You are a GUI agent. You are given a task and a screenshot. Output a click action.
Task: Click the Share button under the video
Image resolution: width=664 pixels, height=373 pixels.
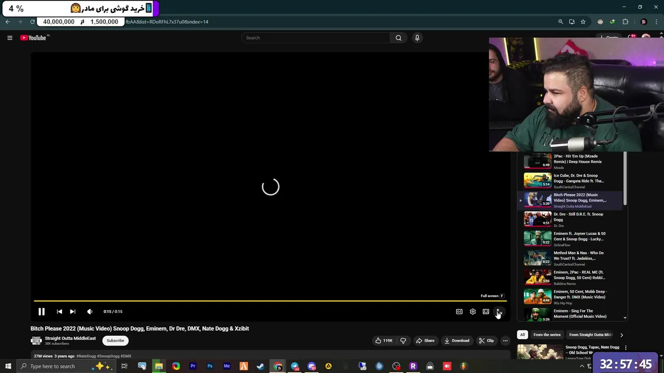(x=425, y=340)
